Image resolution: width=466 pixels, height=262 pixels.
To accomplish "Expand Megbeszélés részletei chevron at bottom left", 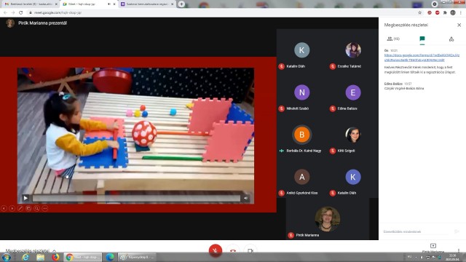I will [54, 250].
